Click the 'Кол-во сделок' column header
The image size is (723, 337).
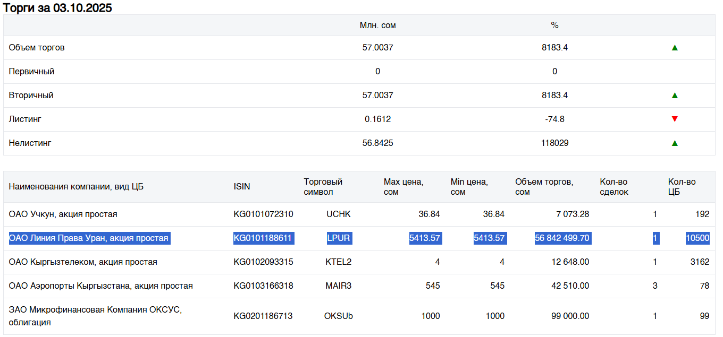tap(614, 187)
